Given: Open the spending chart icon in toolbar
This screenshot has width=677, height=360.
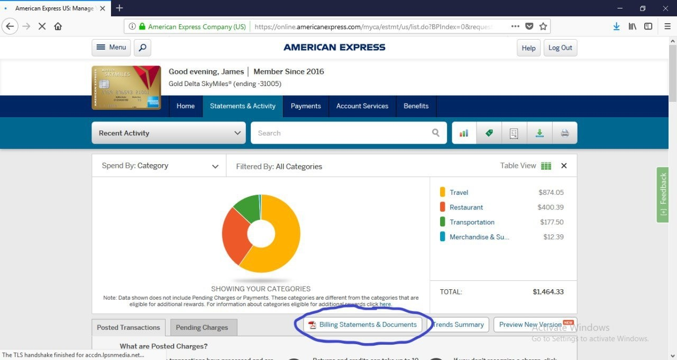Looking at the screenshot, I should tap(464, 133).
